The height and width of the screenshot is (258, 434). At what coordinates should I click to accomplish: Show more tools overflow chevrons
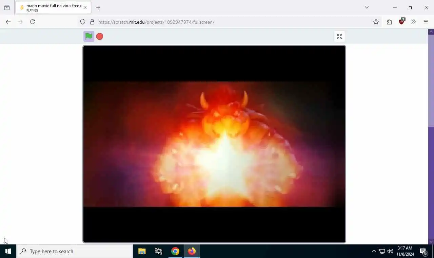[413, 22]
